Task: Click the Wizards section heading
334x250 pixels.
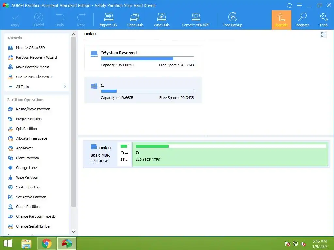Action: pos(14,38)
